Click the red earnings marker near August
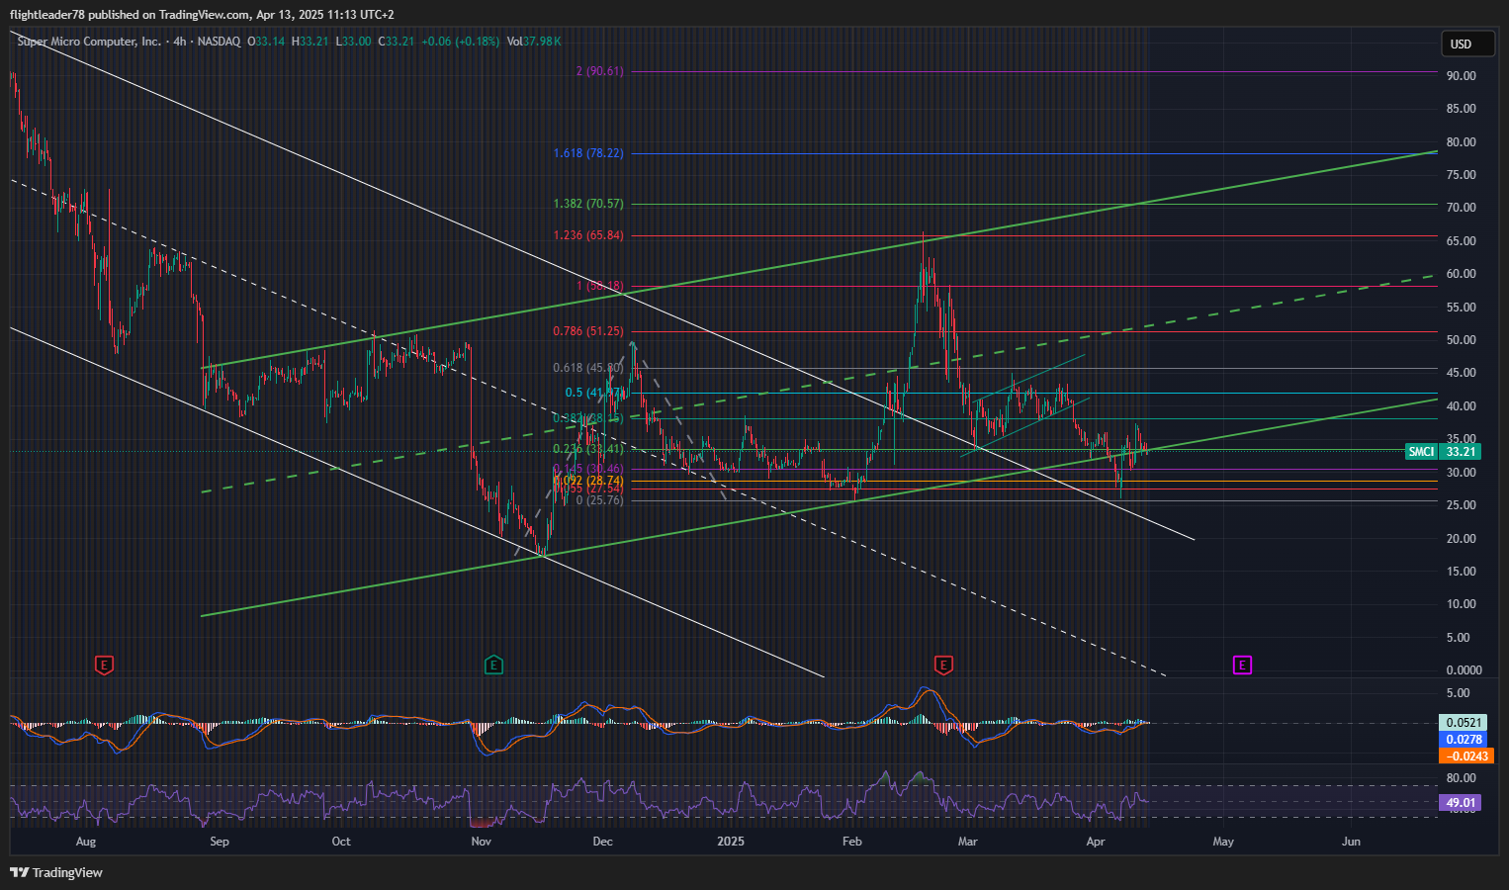The image size is (1509, 890). pos(104,666)
